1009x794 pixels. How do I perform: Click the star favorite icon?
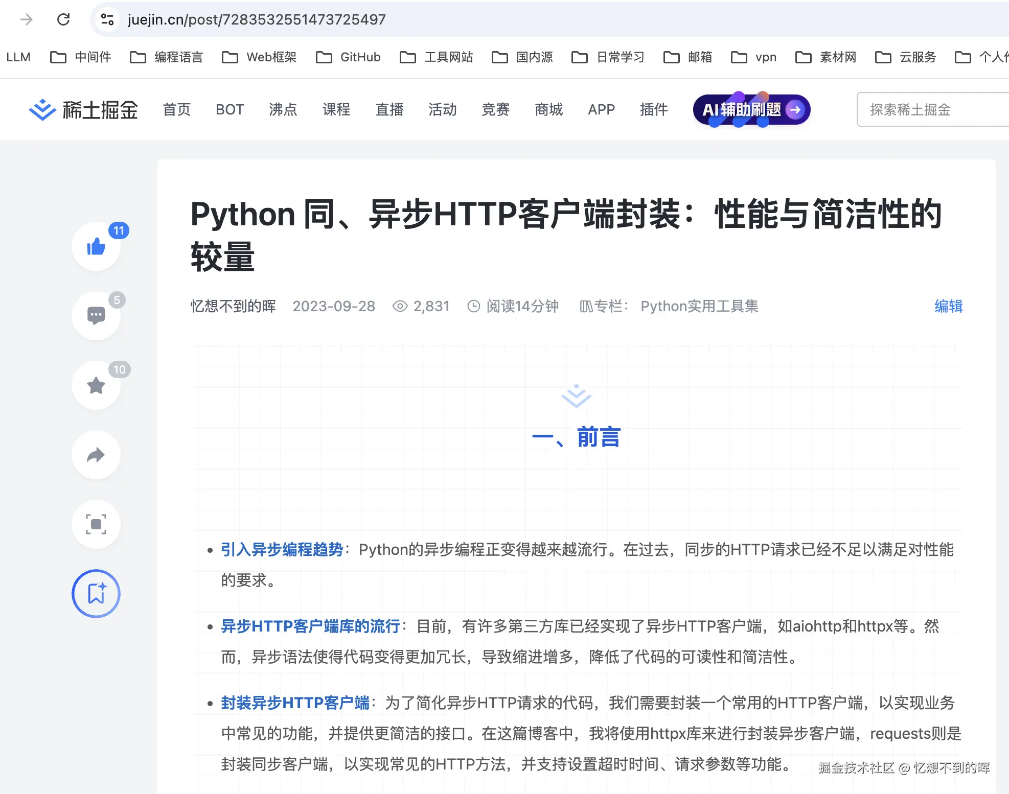pos(96,385)
